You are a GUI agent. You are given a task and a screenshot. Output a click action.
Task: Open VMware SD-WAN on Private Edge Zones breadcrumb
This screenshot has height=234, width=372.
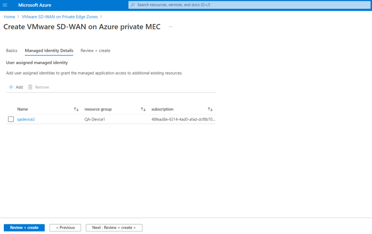60,17
